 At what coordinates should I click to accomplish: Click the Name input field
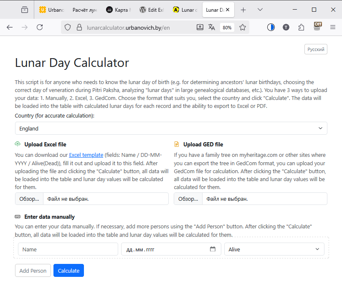click(68, 249)
